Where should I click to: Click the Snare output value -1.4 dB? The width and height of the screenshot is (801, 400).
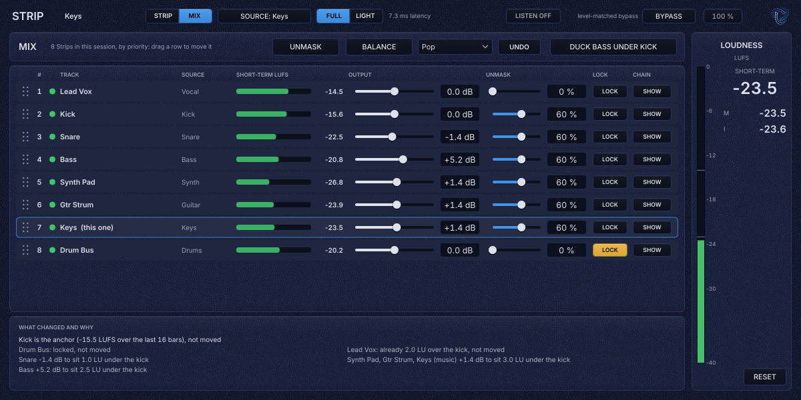pyautogui.click(x=460, y=137)
